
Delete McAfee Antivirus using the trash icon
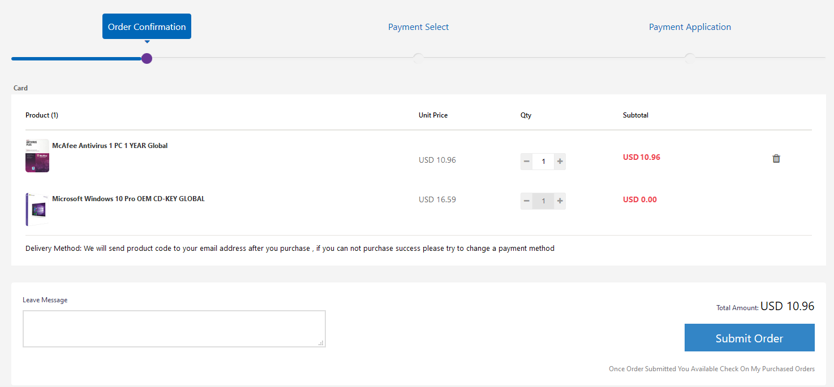tap(776, 159)
